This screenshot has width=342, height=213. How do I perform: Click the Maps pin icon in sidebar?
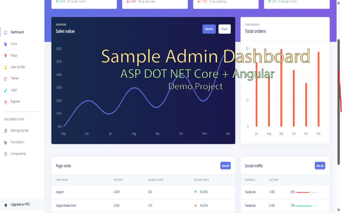[6, 56]
